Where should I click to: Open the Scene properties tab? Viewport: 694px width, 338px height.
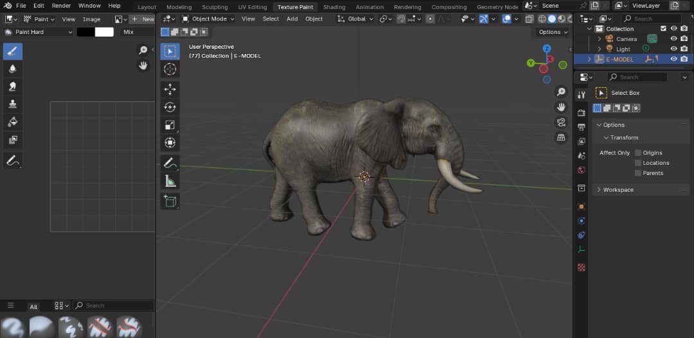(x=582, y=155)
